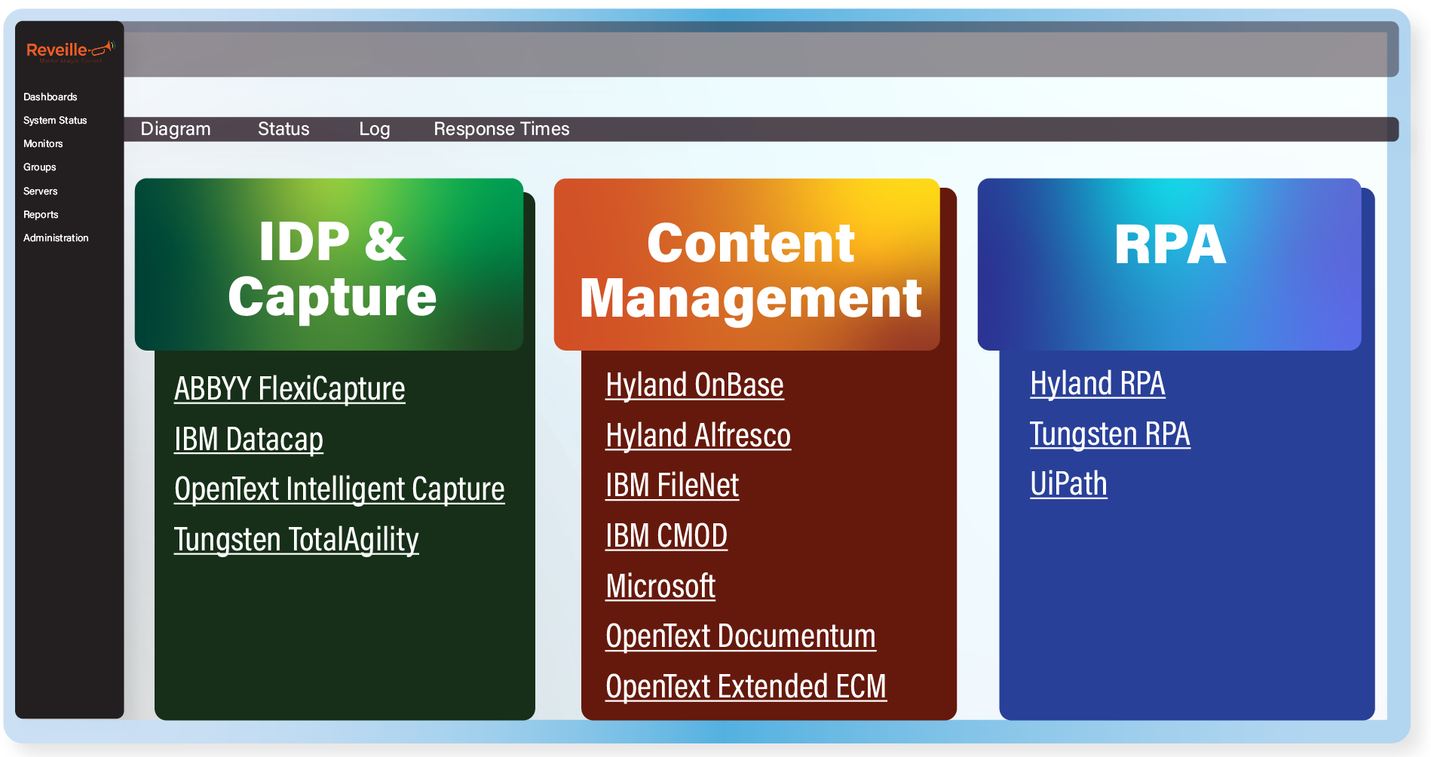The image size is (1431, 757).
Task: Open the OpenText Intelligent Capture link
Action: point(339,489)
